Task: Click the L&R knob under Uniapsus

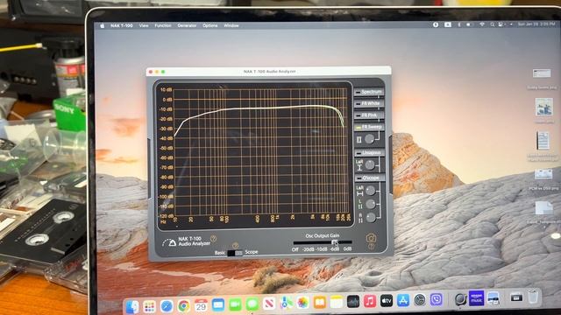Action: click(x=370, y=164)
